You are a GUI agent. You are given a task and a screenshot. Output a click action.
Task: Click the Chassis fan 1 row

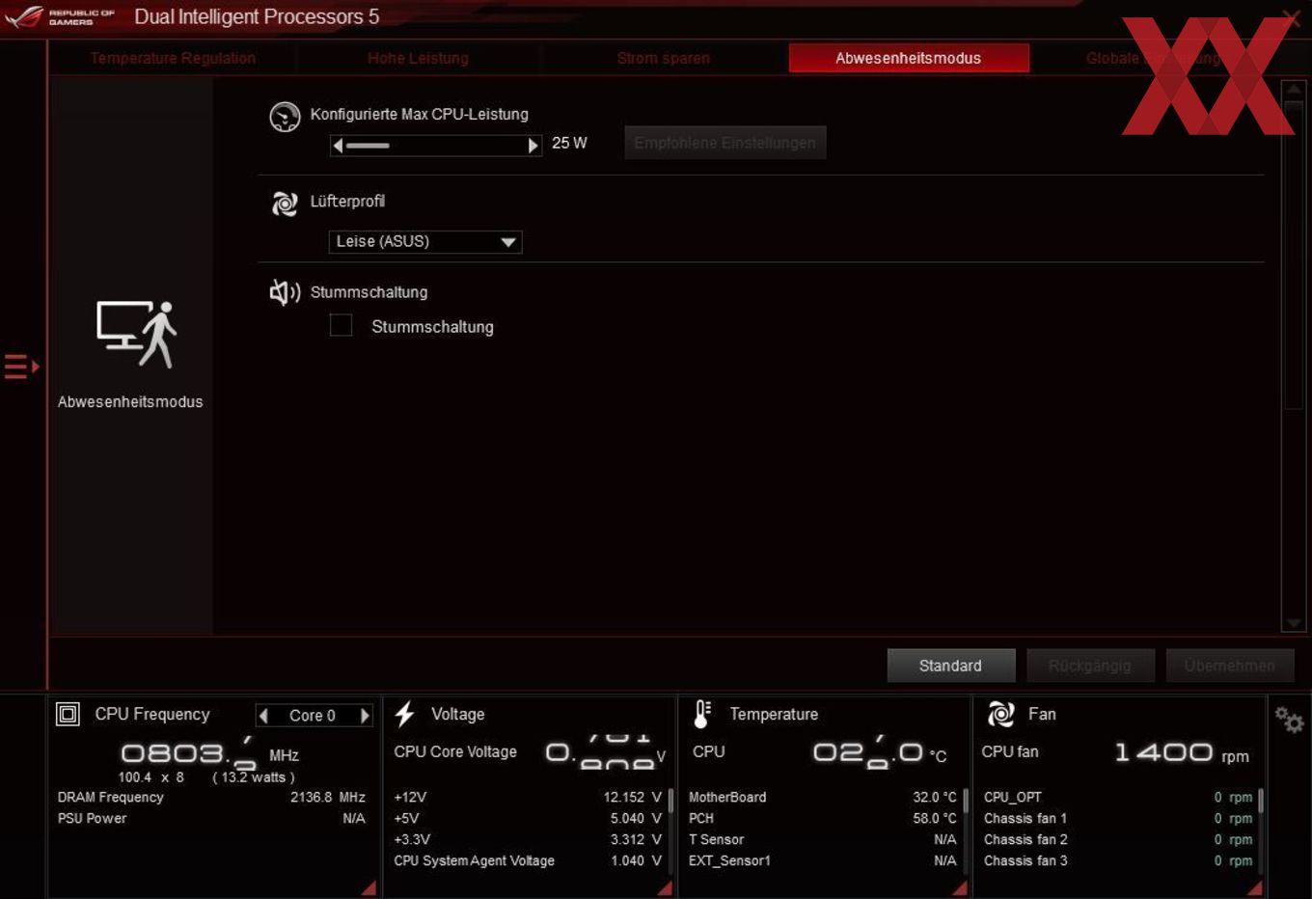click(x=1118, y=819)
